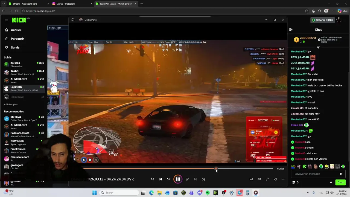Screen dimensions: 350x197
Task: Click the seek bar playhead handle
Action: pyautogui.click(x=216, y=169)
